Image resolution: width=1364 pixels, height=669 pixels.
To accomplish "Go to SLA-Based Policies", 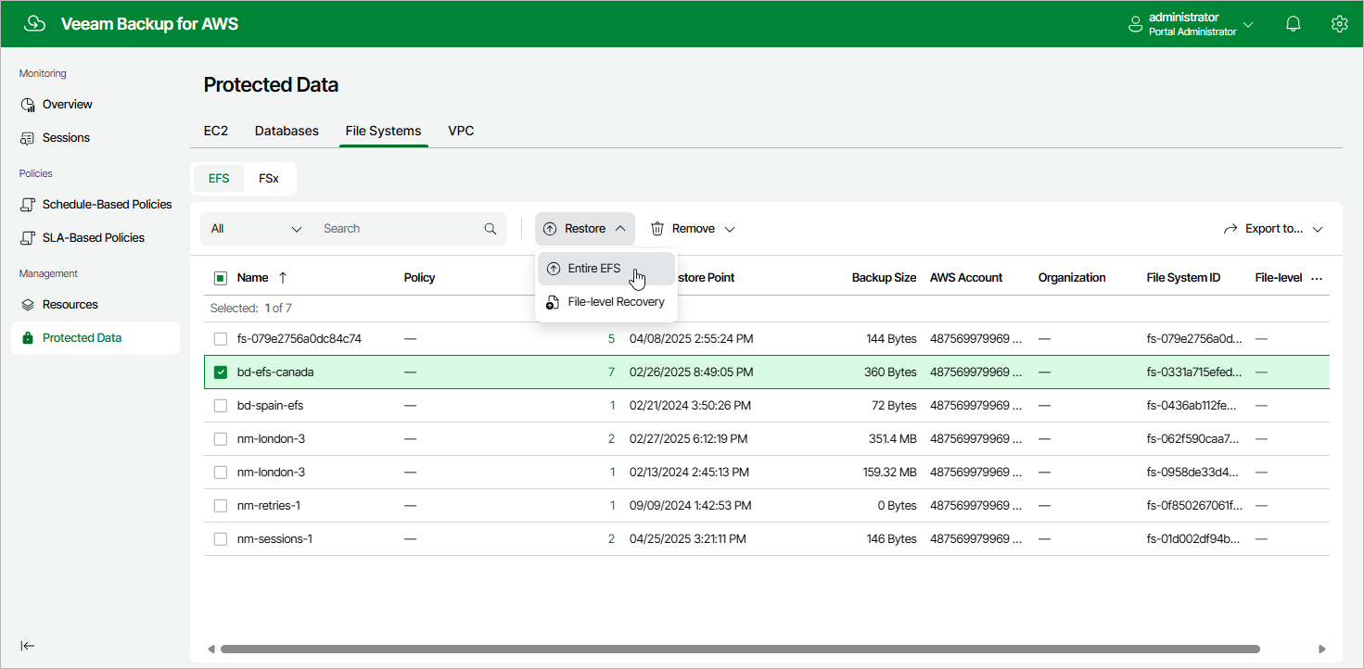I will 96,238.
